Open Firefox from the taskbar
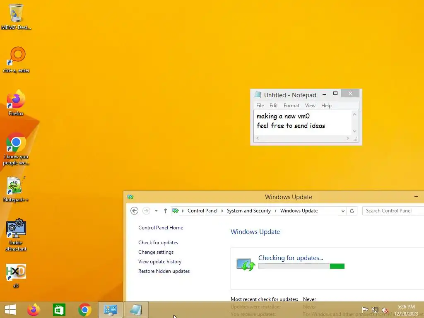Viewport: 424px width, 318px height. tap(34, 310)
